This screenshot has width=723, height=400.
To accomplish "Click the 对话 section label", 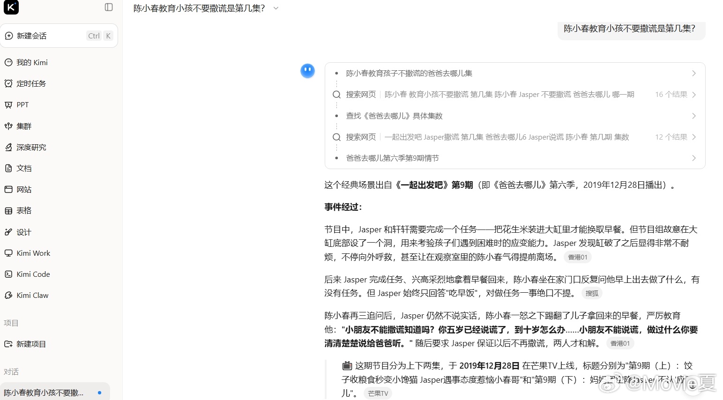I will [x=11, y=371].
